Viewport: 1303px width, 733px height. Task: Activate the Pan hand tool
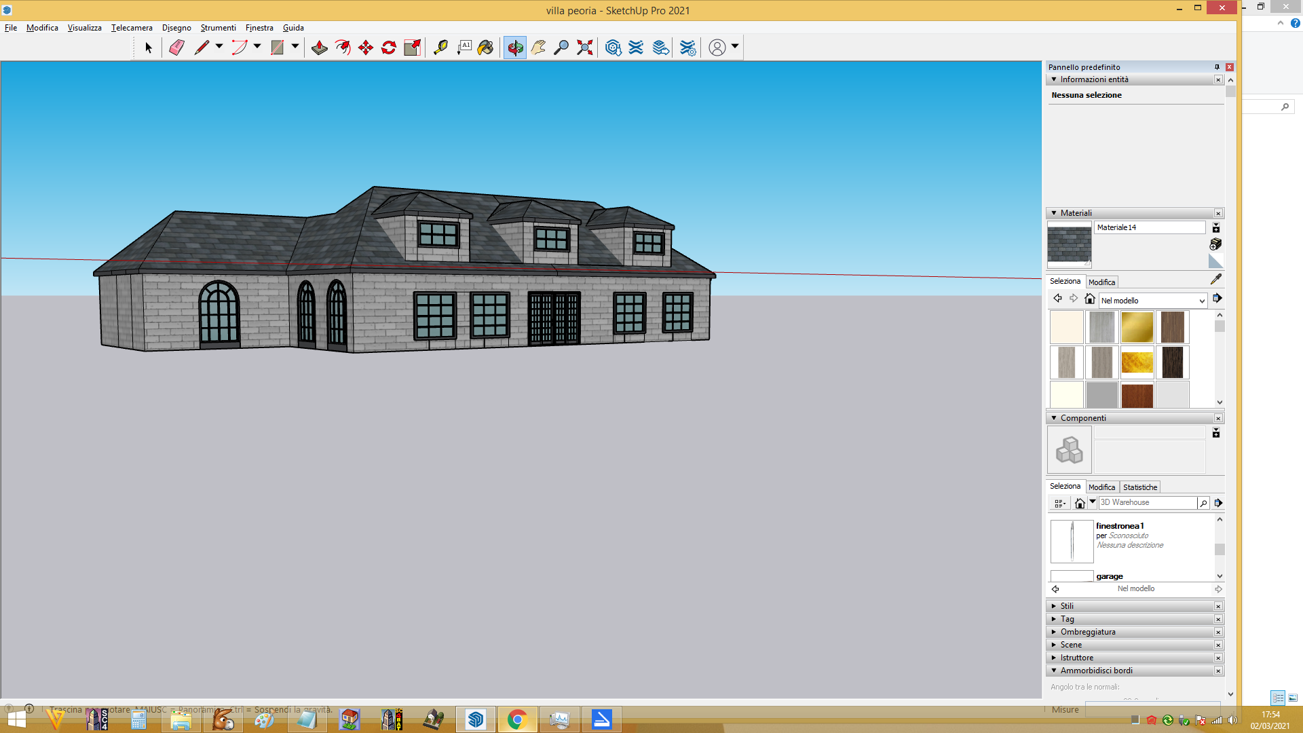(538, 48)
